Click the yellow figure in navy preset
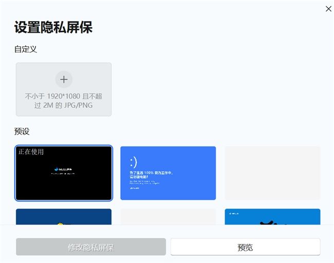334x263 pixels. 61,223
